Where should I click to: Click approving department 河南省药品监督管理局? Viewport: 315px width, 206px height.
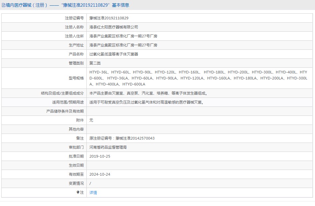(108, 147)
